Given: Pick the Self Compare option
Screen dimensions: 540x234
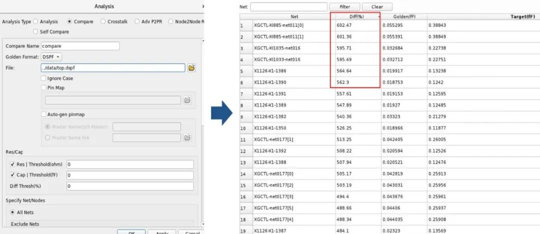Looking at the screenshot, I should 35,31.
